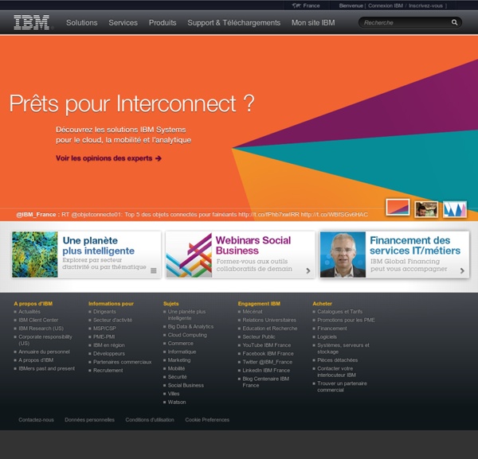Click Mobilité footer link
Image resolution: width=478 pixels, height=459 pixels.
(x=177, y=368)
